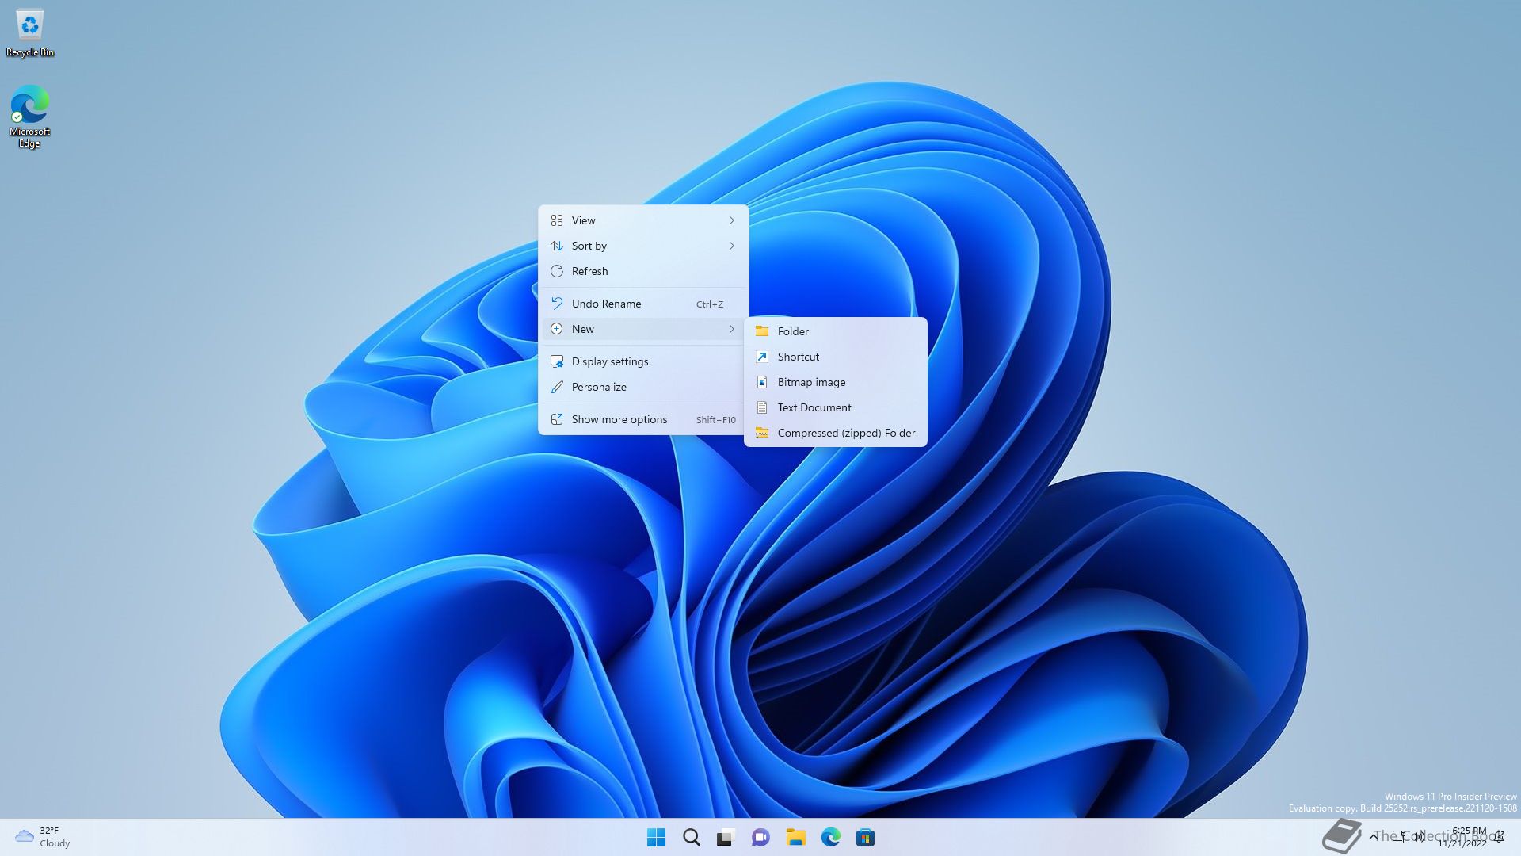Image resolution: width=1521 pixels, height=856 pixels.
Task: Click the Windows Start button
Action: pos(656,837)
